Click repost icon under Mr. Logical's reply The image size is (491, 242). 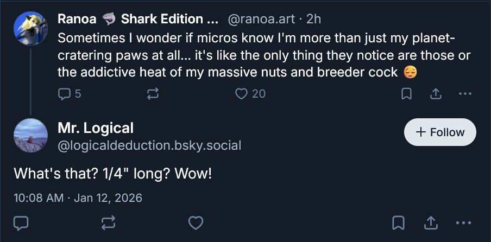108,222
